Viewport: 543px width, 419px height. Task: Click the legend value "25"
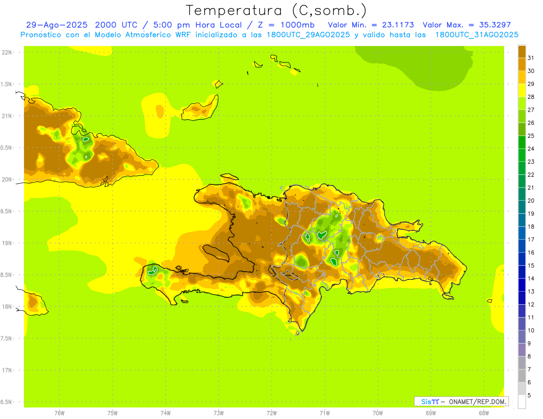[x=531, y=136]
